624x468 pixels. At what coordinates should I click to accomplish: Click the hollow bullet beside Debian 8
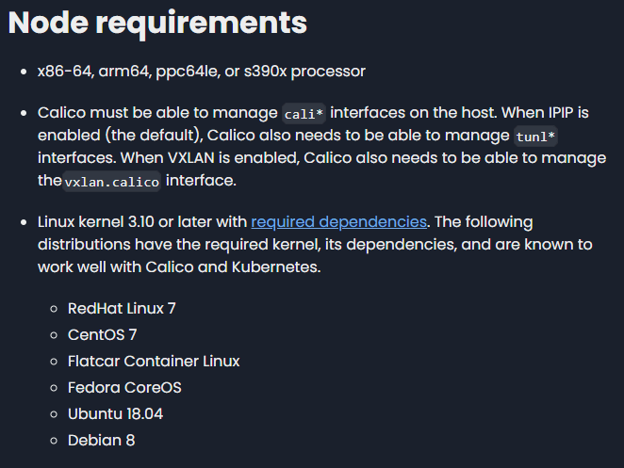tap(54, 441)
